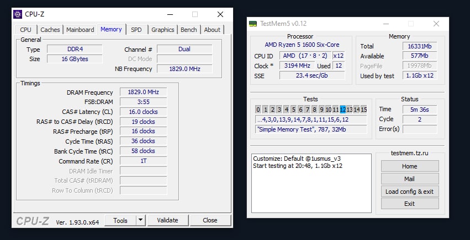Viewport: 470px width, 240px height.
Task: Select the Memory tab in CPU-Z
Action: click(x=111, y=29)
